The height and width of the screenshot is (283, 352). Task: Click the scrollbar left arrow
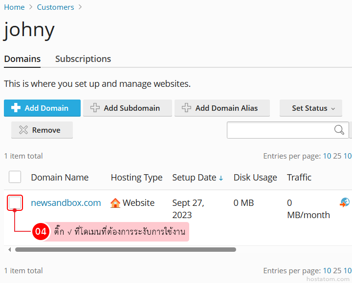(9, 250)
